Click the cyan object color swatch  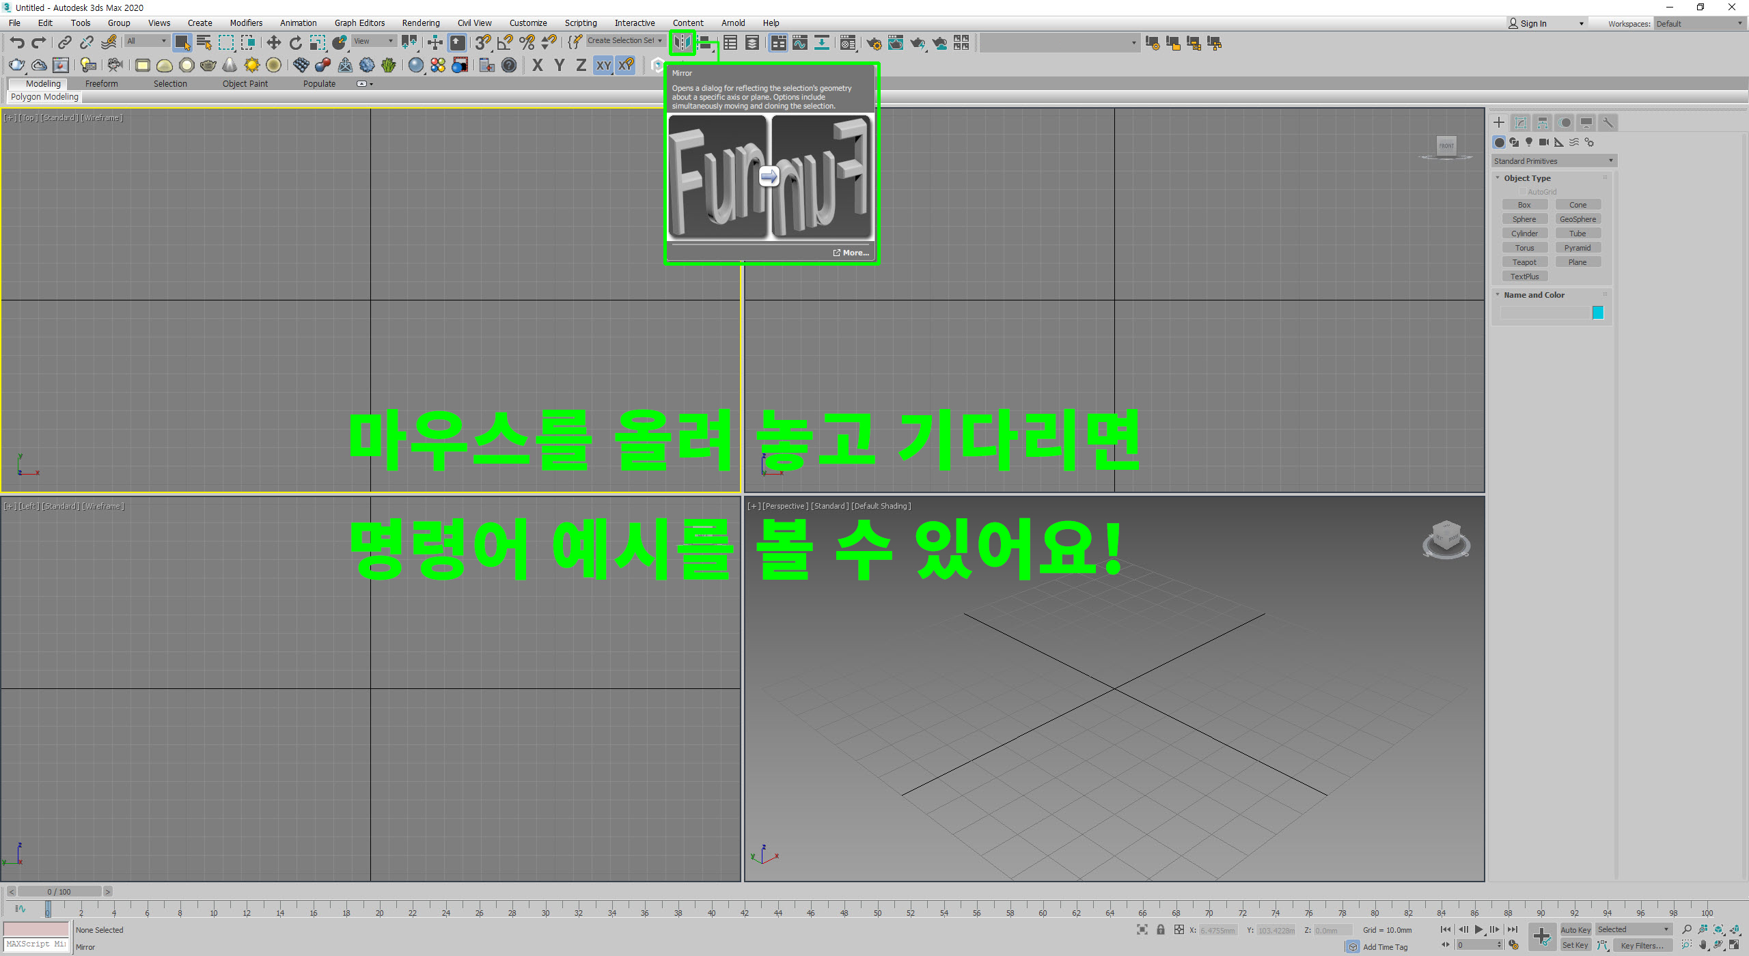[x=1597, y=313]
